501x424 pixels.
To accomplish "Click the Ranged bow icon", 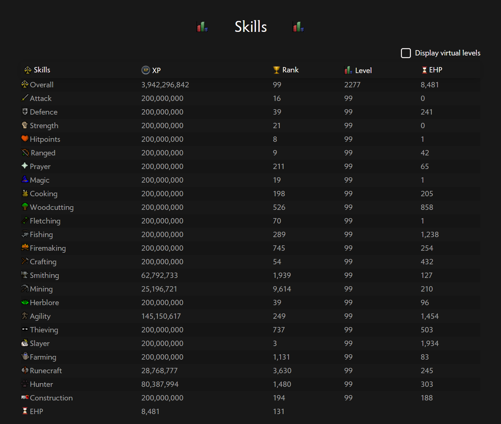I will [x=25, y=152].
